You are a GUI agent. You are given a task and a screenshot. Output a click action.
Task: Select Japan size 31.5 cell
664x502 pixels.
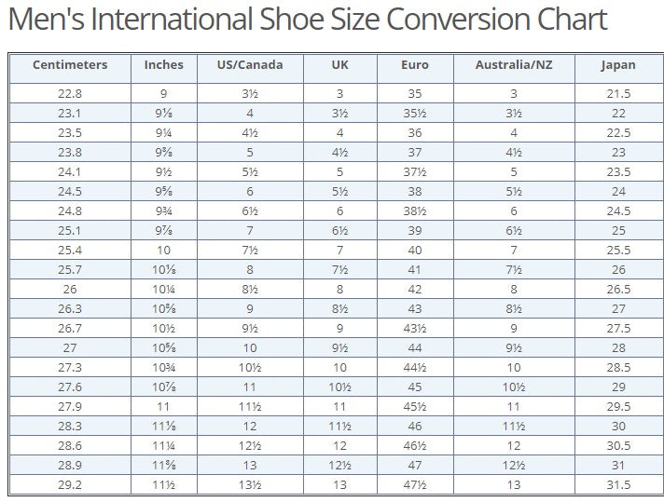pos(618,485)
